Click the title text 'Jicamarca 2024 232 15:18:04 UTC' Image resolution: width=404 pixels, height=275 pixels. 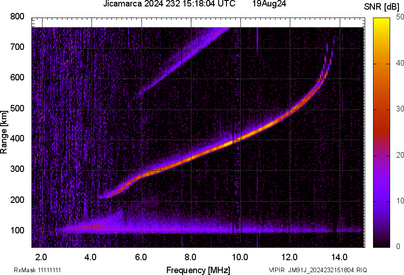[169, 4]
